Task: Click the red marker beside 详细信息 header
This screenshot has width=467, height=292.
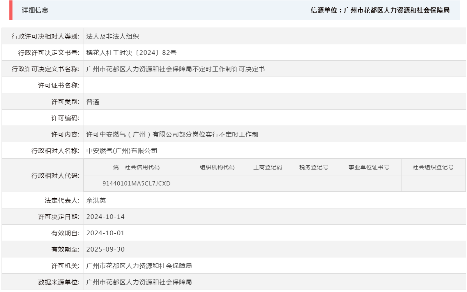Action: (x=12, y=10)
